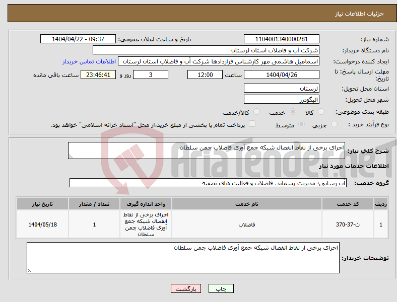Image resolution: width=397 pixels, height=302 pixels.
Task: Open the buyer contact info link اطلاعات تماس خریدار
Action: pos(89,61)
